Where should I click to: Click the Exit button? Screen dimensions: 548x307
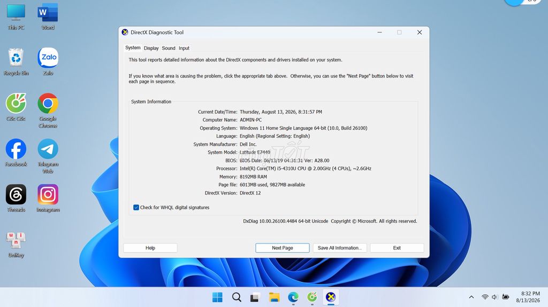pos(397,248)
